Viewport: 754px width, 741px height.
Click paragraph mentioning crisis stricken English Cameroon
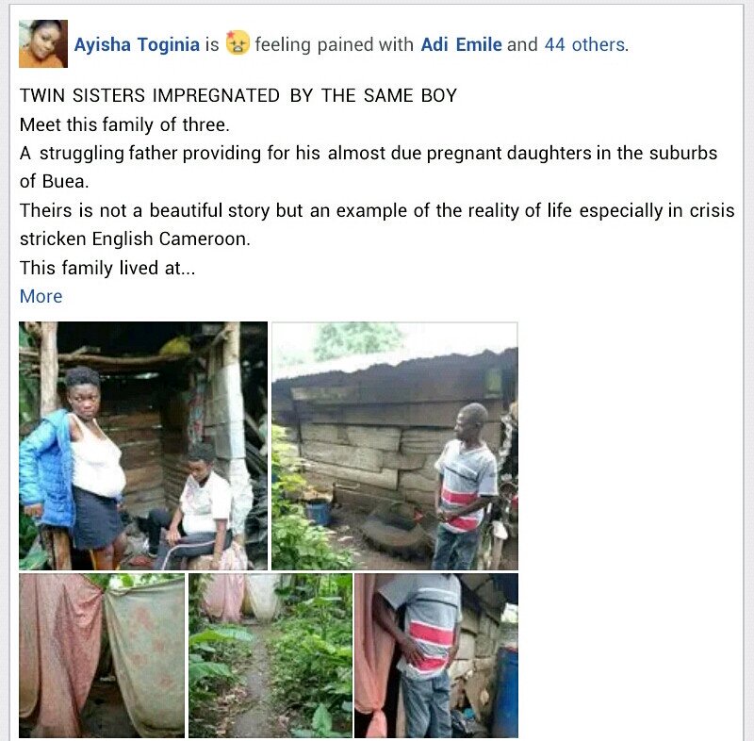[377, 224]
